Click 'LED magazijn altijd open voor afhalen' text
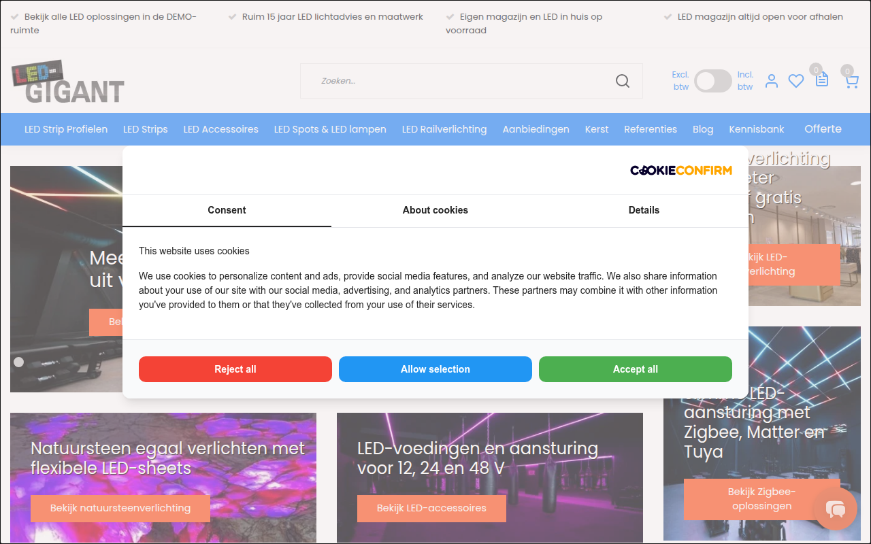 [760, 17]
